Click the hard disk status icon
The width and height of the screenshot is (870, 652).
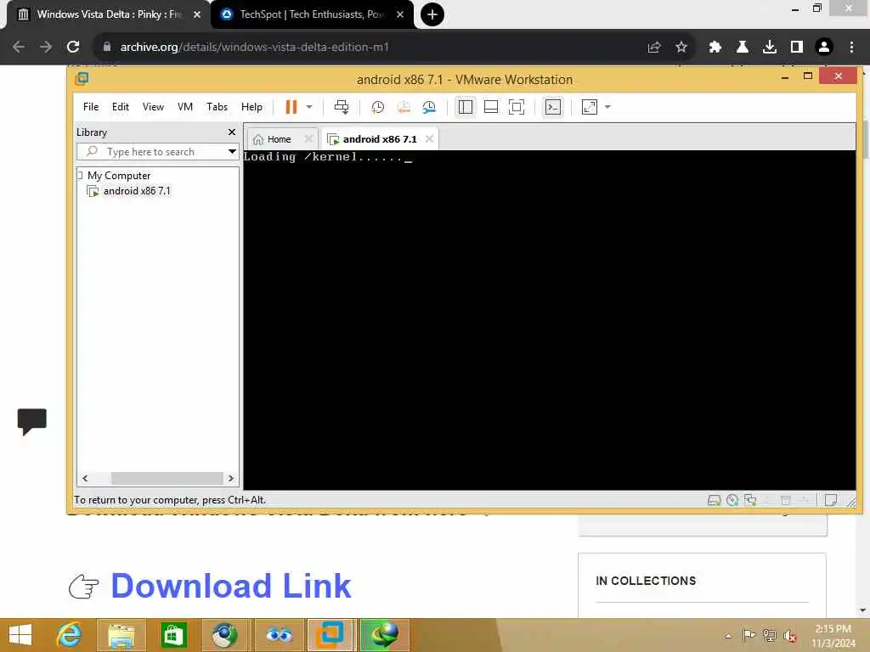click(x=714, y=501)
